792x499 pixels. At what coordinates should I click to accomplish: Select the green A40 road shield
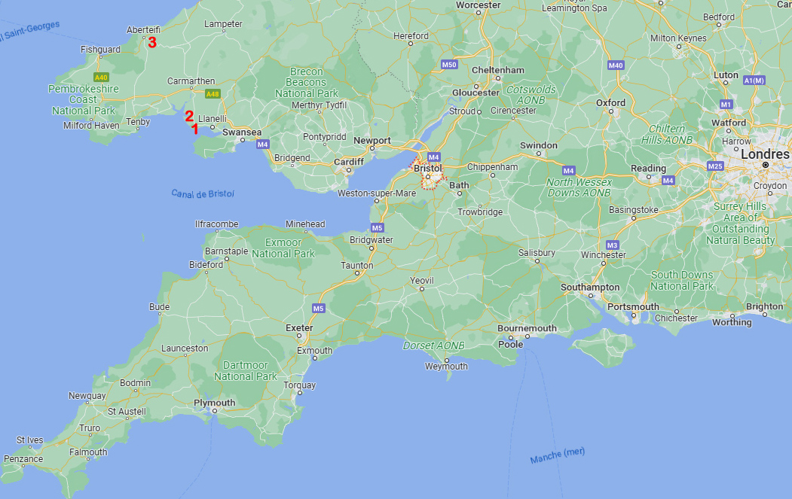click(101, 78)
